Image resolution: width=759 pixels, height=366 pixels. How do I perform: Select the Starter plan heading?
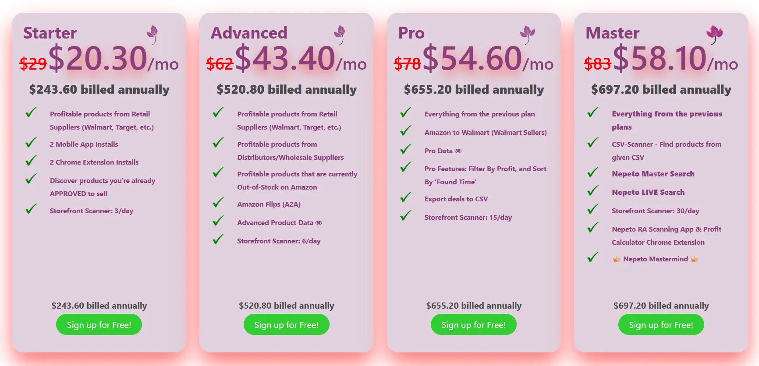click(x=50, y=33)
